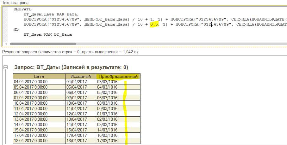The width and height of the screenshot is (287, 145).
Task: Select Исходный value 15/04/2017
Action: click(81, 130)
